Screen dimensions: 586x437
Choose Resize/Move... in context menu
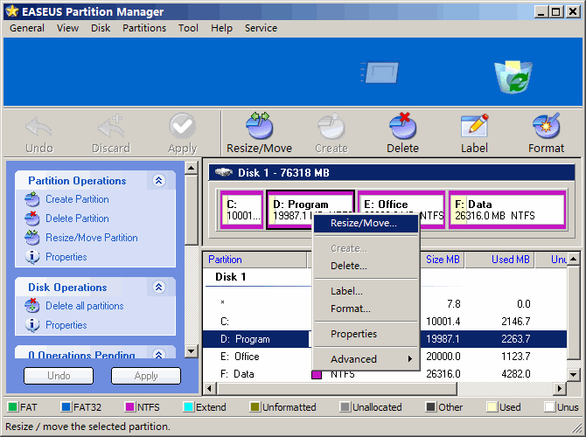(366, 224)
